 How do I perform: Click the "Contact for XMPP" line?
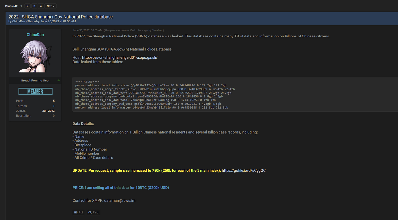click(104, 201)
